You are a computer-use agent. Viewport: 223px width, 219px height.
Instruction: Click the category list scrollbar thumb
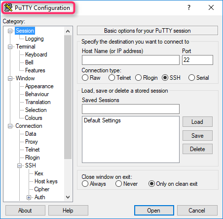(68, 97)
